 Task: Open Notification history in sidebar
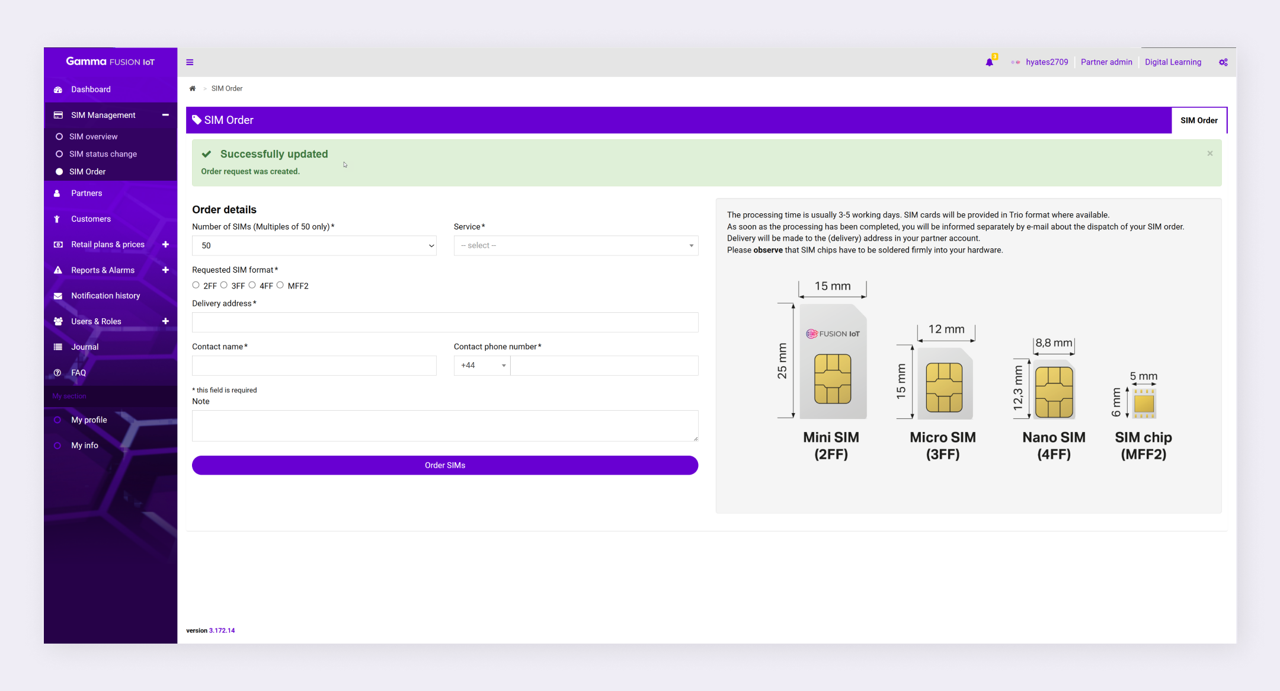tap(105, 296)
